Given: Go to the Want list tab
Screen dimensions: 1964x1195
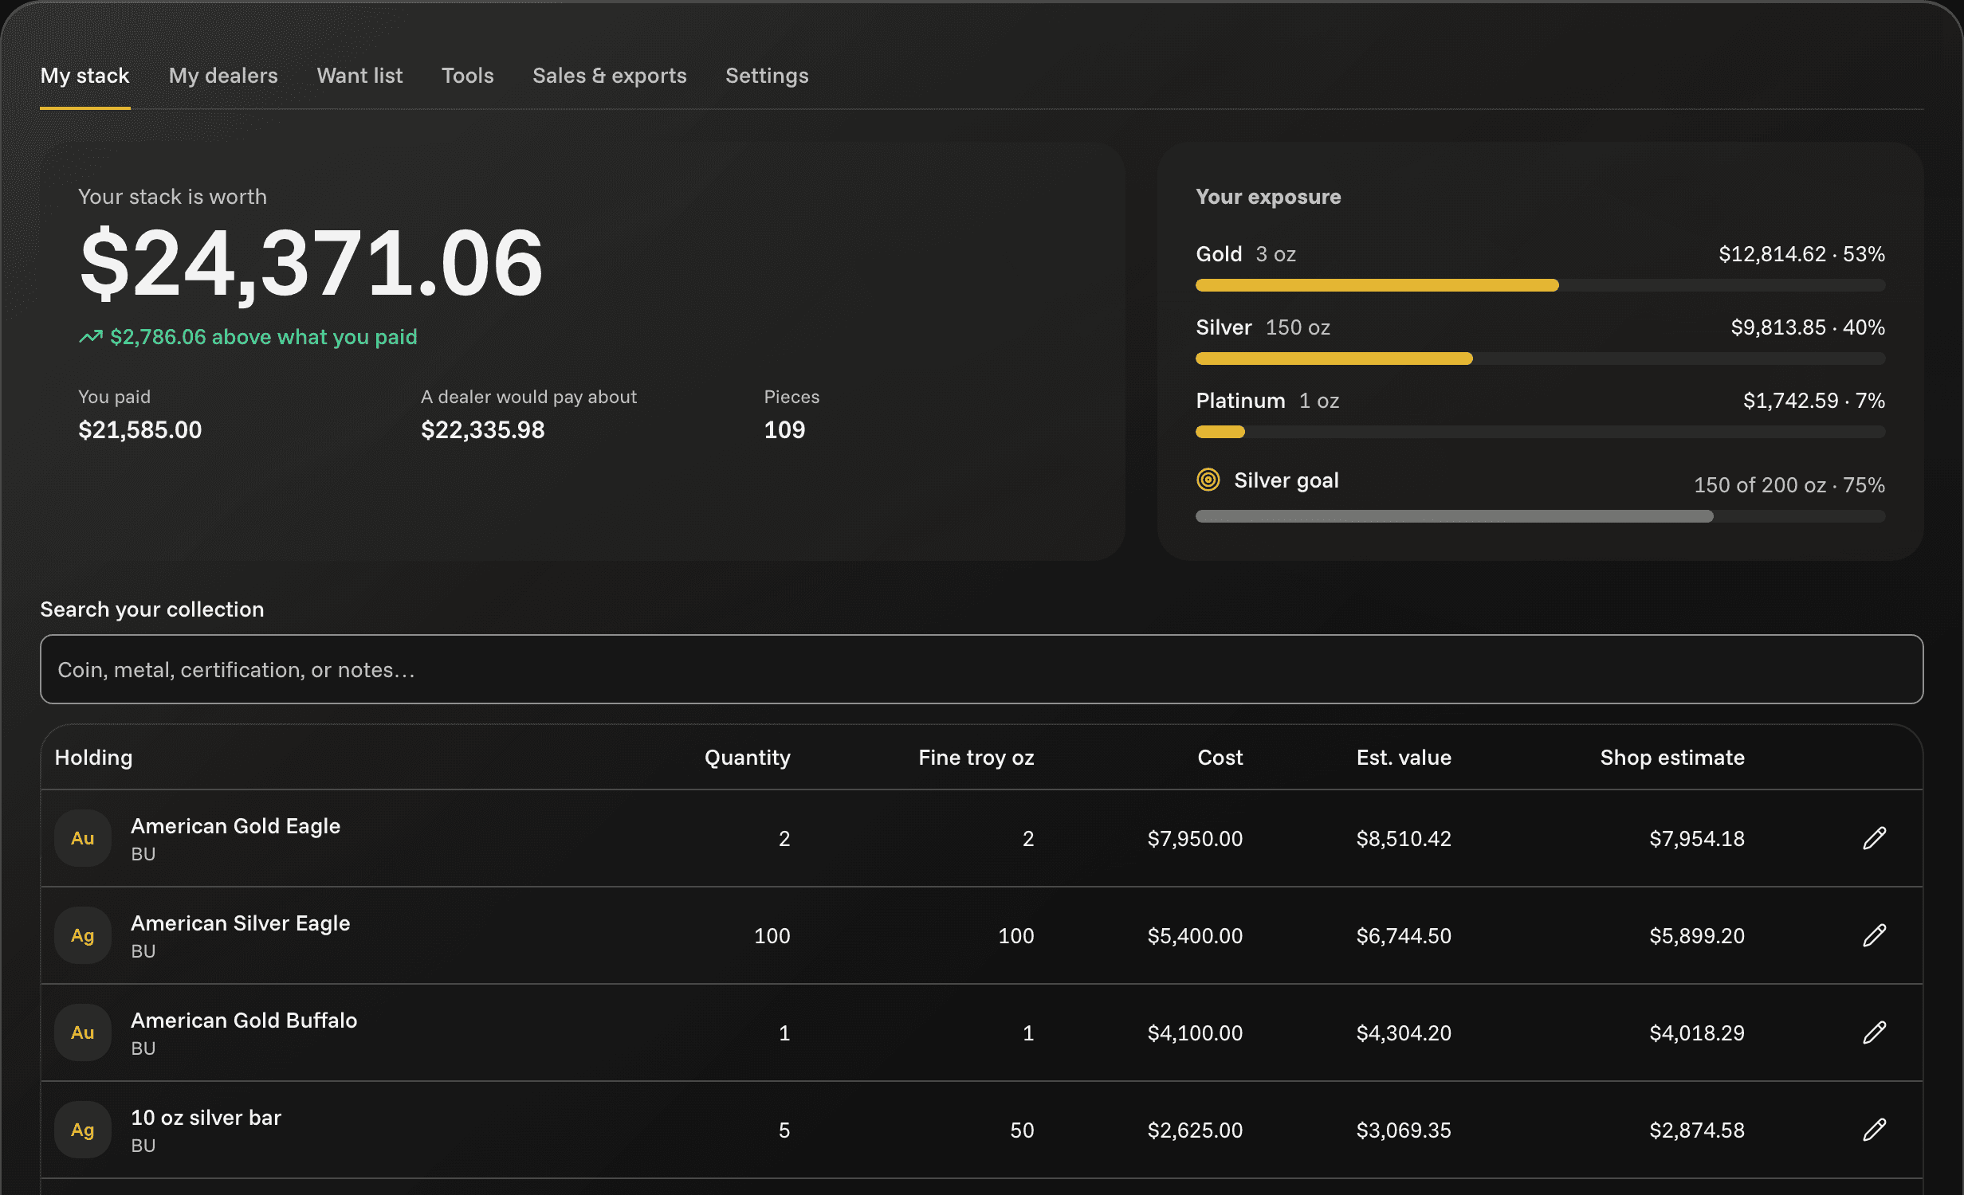Looking at the screenshot, I should tap(359, 76).
